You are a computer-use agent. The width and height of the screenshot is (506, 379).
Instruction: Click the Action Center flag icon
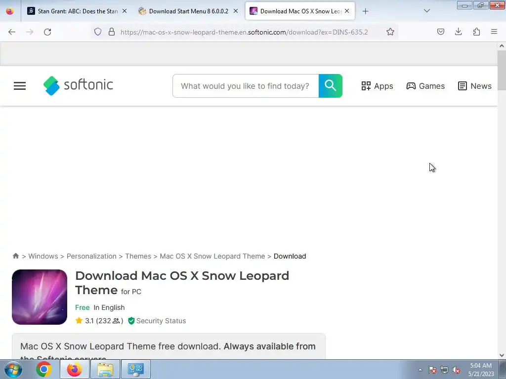[x=432, y=370]
